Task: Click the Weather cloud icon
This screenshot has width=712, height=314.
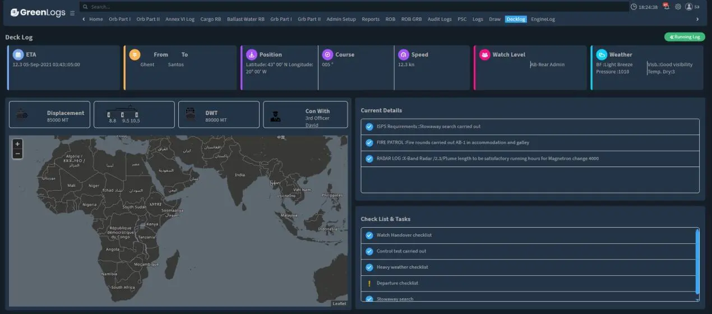Action: [x=602, y=54]
